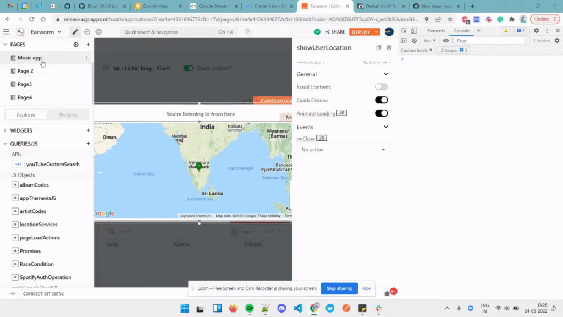Add a new page with plus icon
The image size is (563, 317).
click(88, 45)
